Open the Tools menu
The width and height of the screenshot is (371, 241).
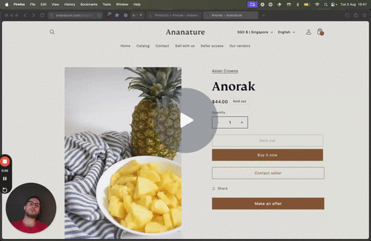[106, 4]
